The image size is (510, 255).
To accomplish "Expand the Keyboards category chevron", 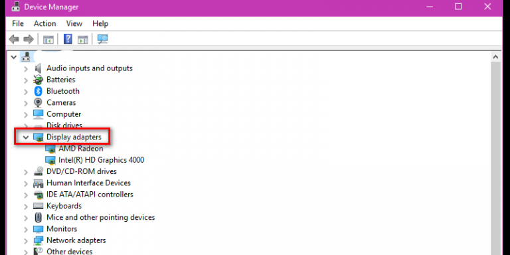I will coord(26,207).
